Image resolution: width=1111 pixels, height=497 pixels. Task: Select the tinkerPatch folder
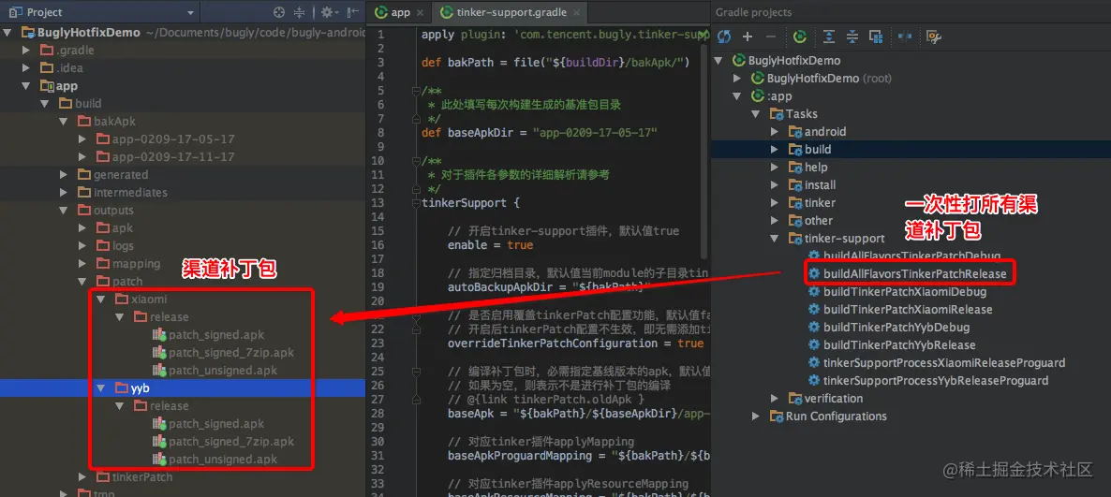(141, 477)
